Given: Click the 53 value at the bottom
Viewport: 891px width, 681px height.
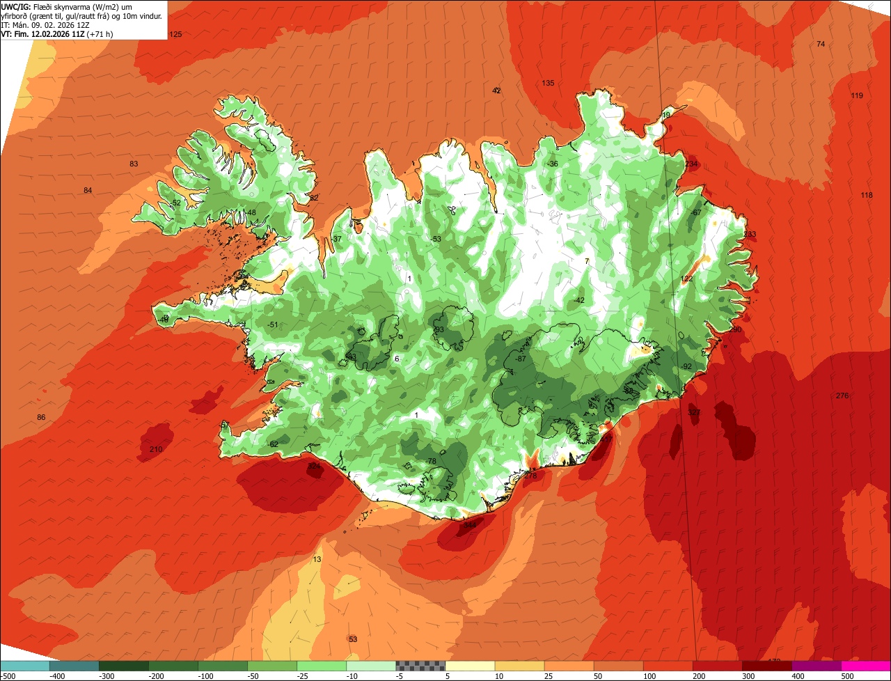Looking at the screenshot, I should [x=353, y=639].
